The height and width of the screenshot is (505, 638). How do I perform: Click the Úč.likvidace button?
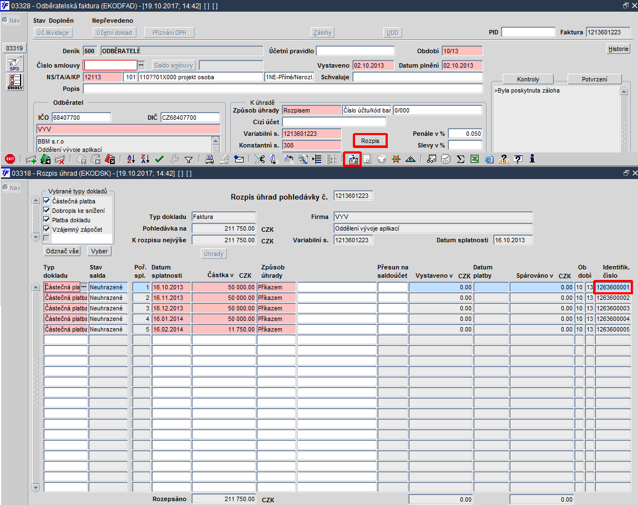[x=53, y=33]
